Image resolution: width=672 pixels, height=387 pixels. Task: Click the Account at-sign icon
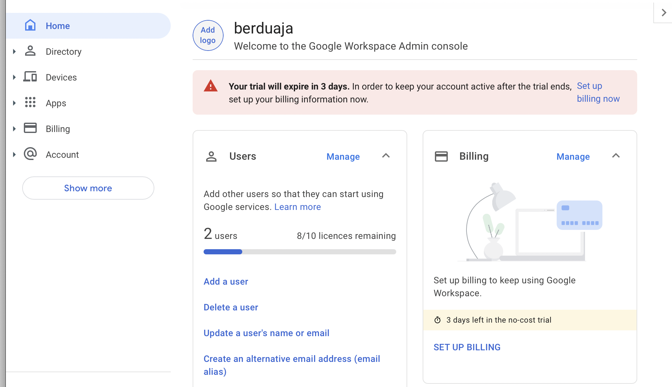click(30, 154)
